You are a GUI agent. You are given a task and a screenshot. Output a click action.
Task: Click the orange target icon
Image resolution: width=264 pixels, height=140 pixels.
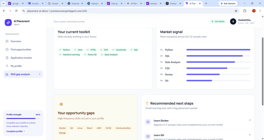61,104
